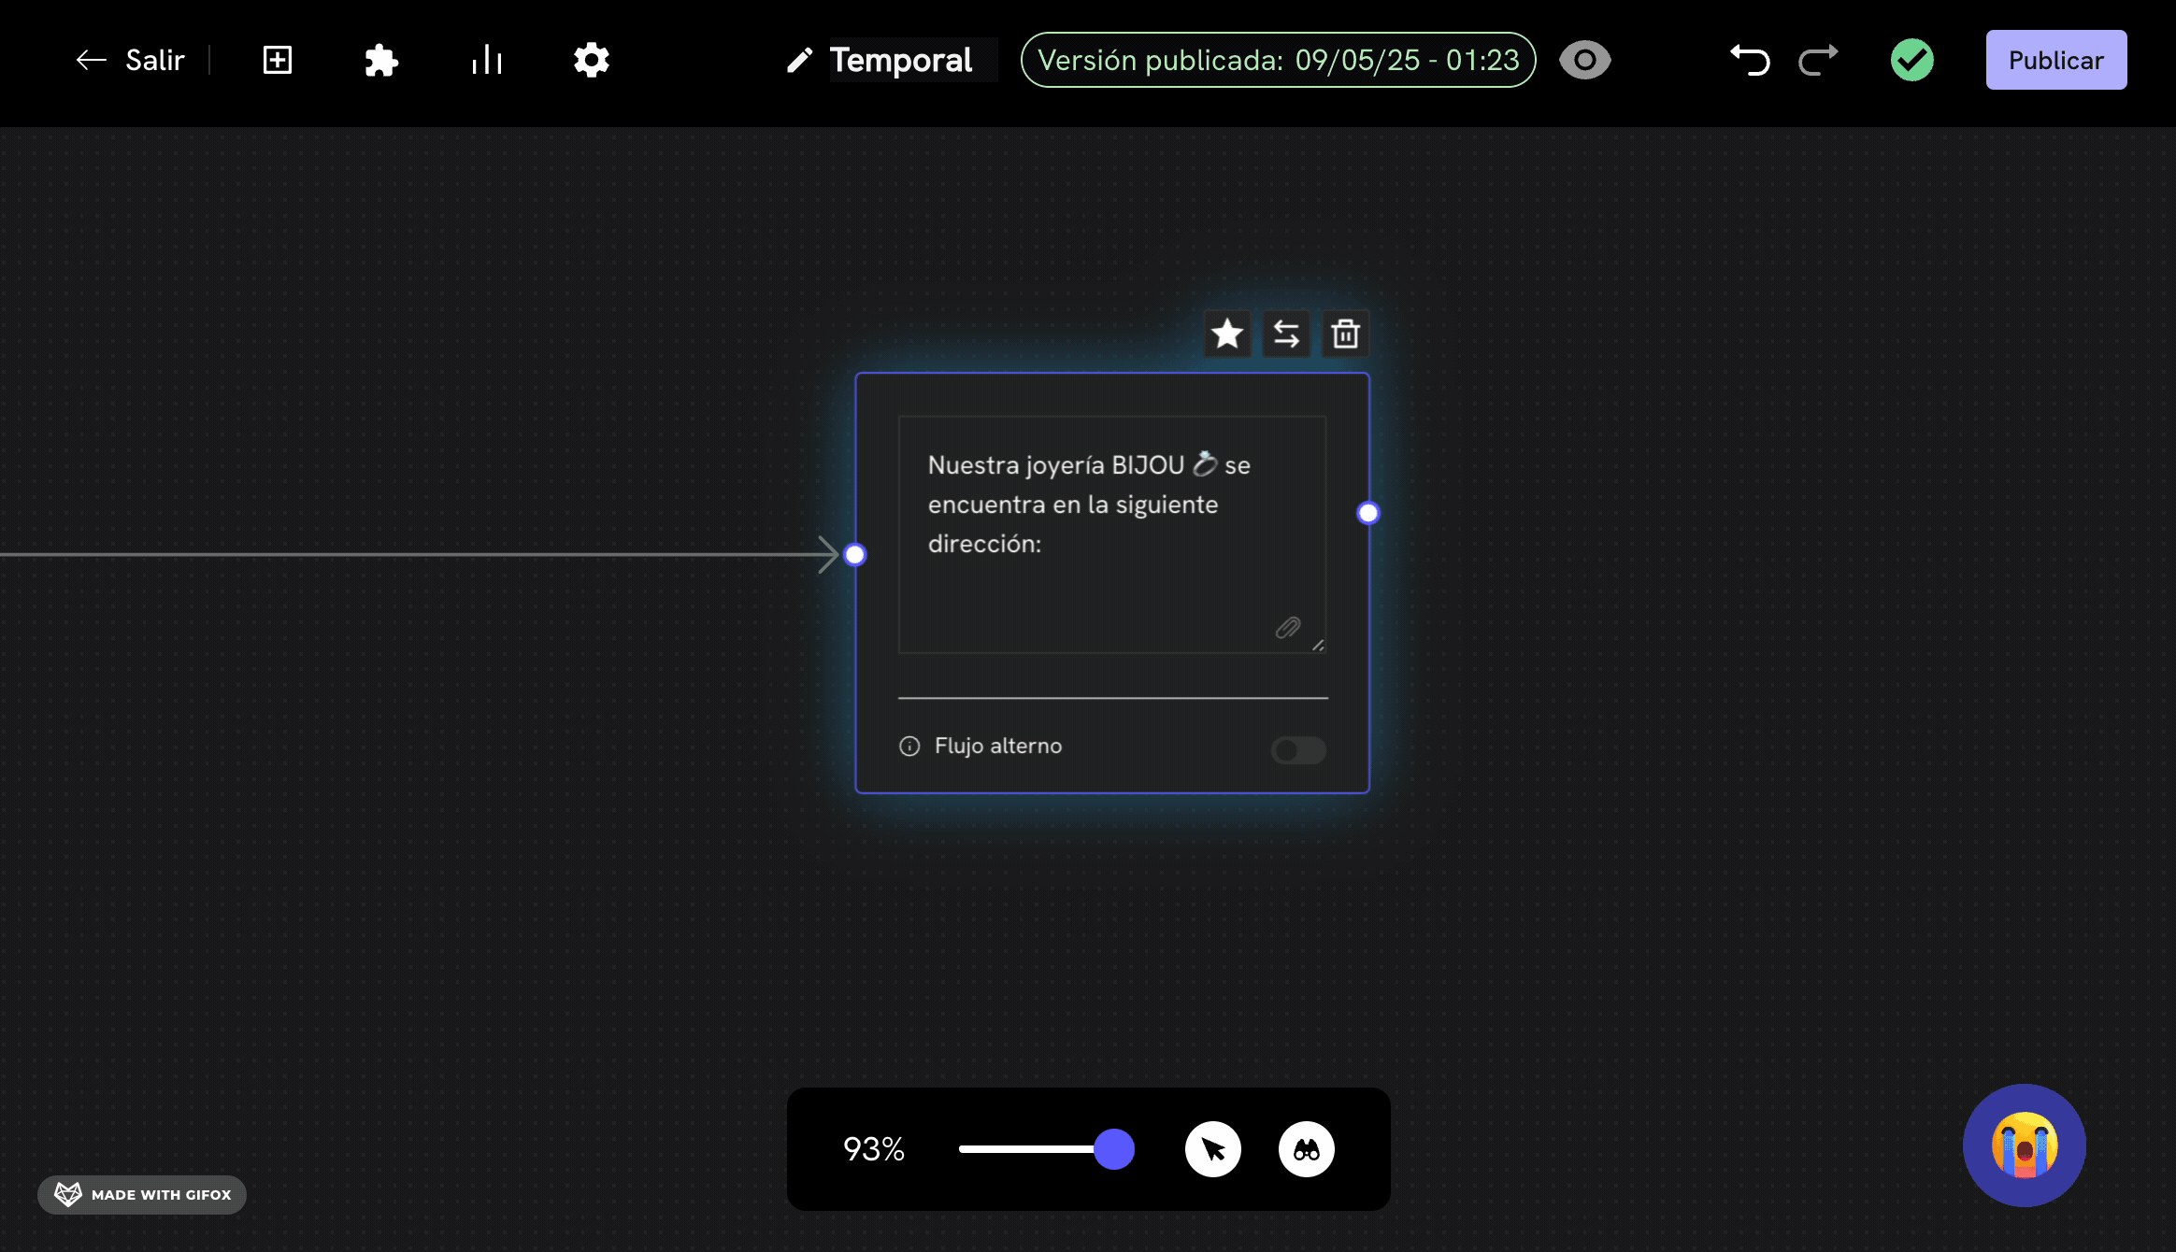Viewport: 2176px width, 1252px height.
Task: Open the gear settings icon
Action: [592, 60]
